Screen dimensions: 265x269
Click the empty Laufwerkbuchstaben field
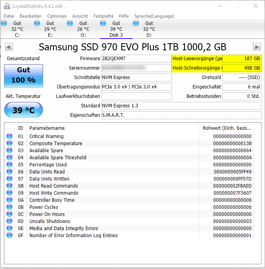click(x=136, y=96)
